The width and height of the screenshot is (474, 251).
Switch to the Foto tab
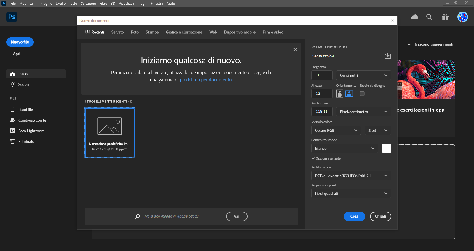click(x=135, y=32)
